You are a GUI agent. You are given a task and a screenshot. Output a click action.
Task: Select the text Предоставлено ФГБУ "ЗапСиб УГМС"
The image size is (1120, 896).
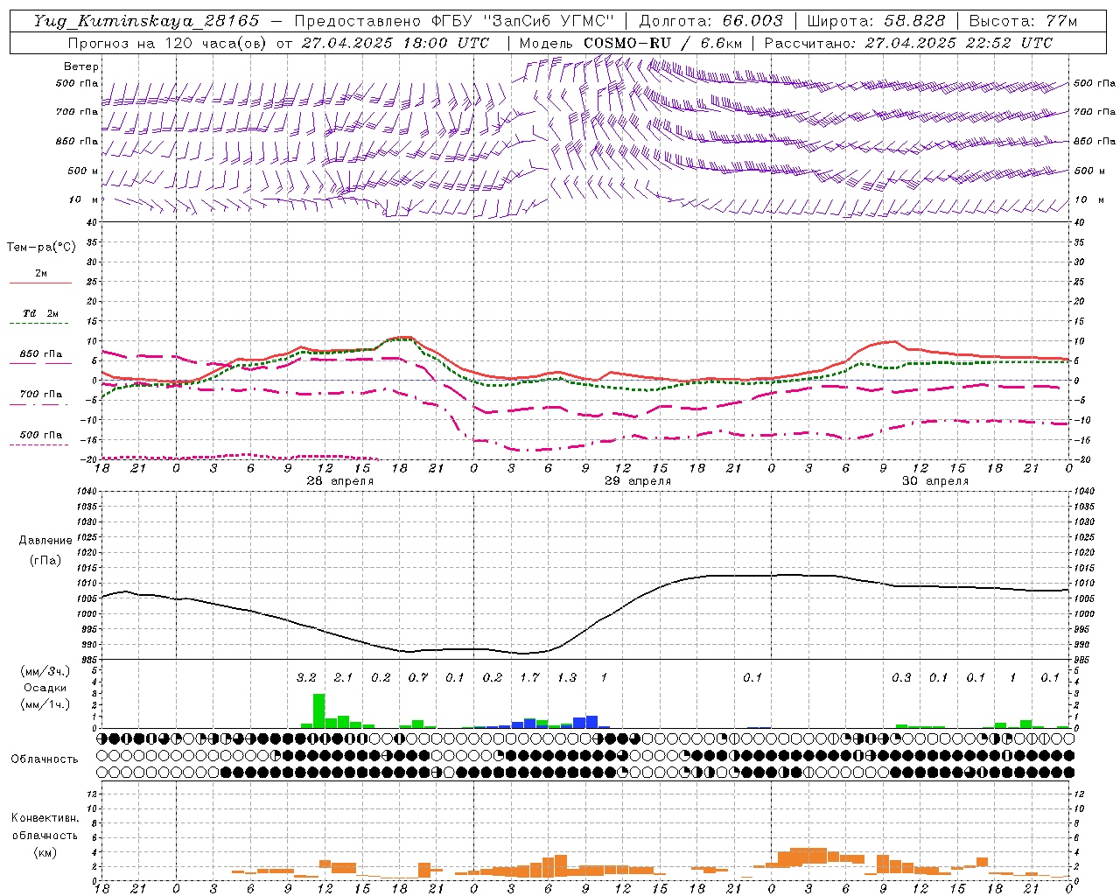click(455, 21)
